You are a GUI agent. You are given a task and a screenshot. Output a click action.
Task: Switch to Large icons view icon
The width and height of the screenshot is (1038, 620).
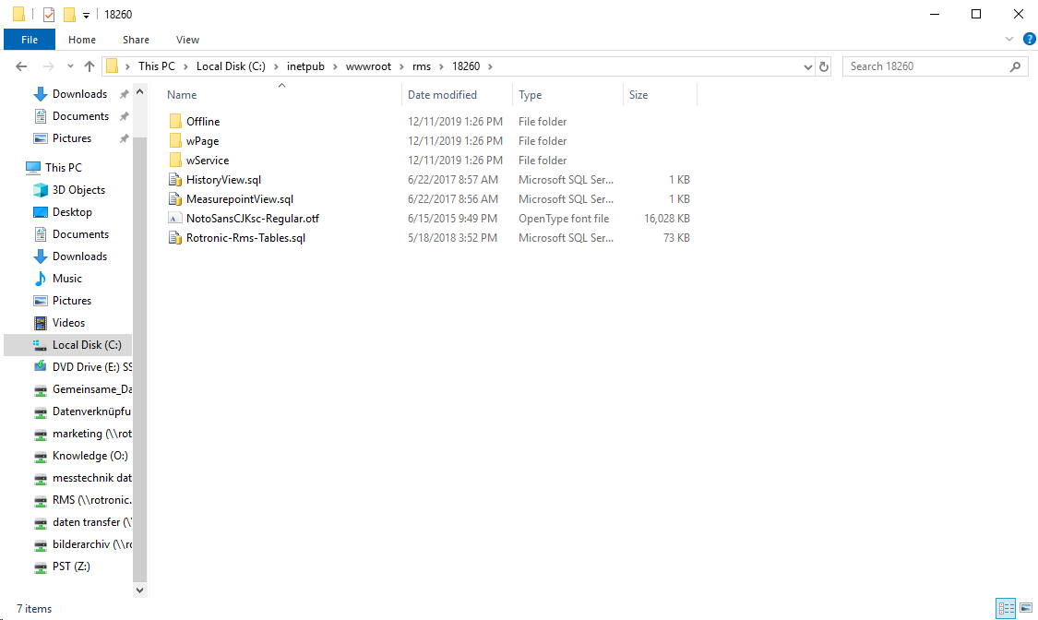(1026, 607)
